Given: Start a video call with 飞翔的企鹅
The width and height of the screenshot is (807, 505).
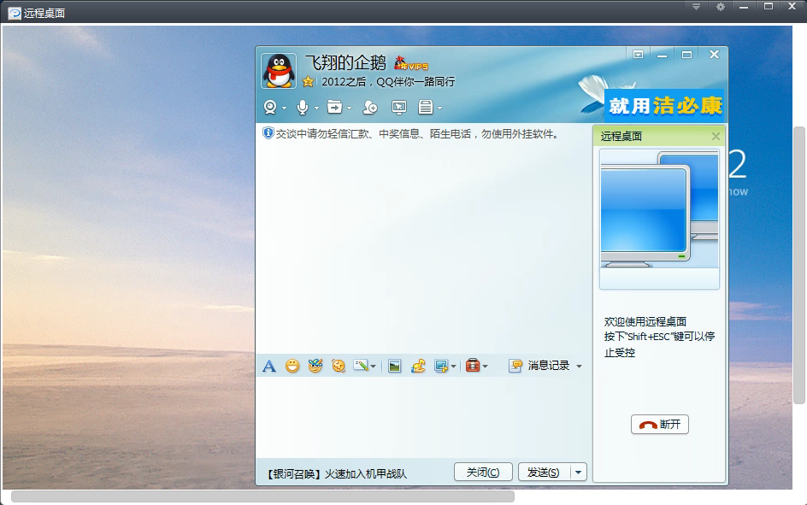Looking at the screenshot, I should (x=270, y=108).
